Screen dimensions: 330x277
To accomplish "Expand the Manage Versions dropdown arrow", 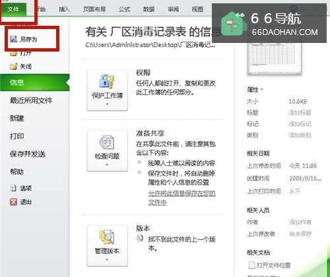I will [107, 260].
